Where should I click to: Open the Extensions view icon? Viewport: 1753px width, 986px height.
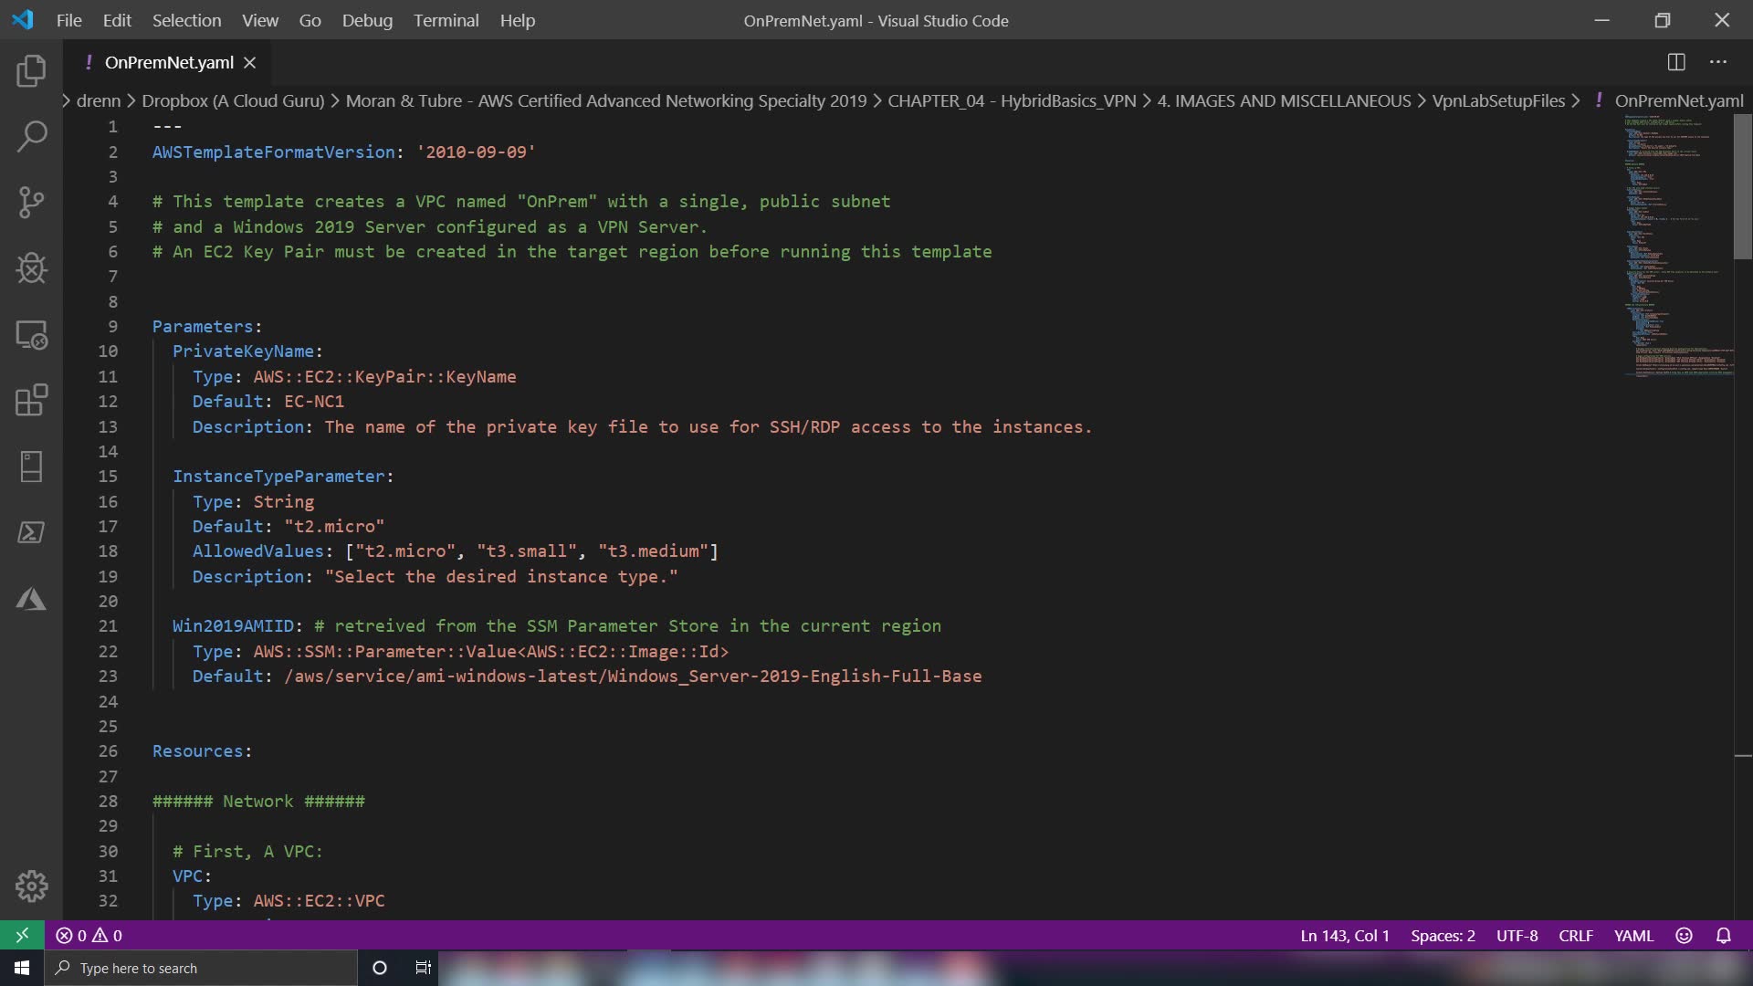click(31, 400)
